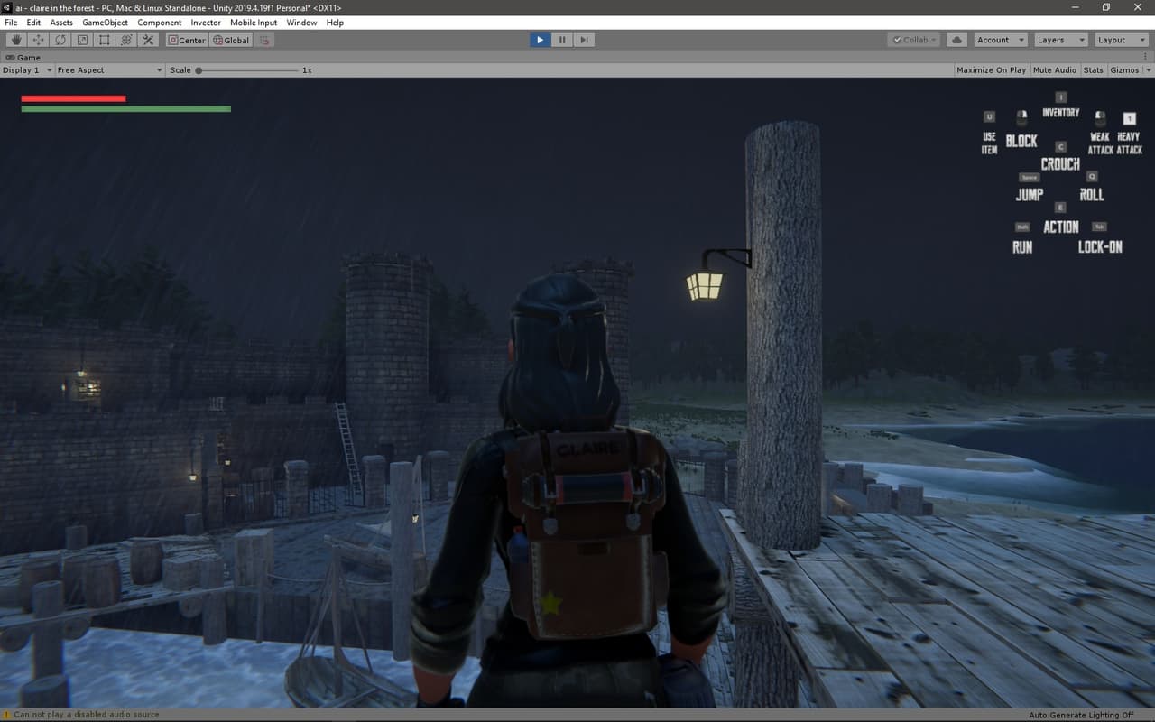This screenshot has height=722, width=1155.
Task: Click the Collab button
Action: [914, 40]
